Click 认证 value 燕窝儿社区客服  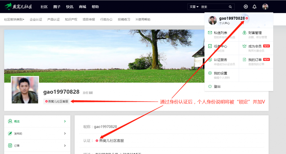(111, 141)
